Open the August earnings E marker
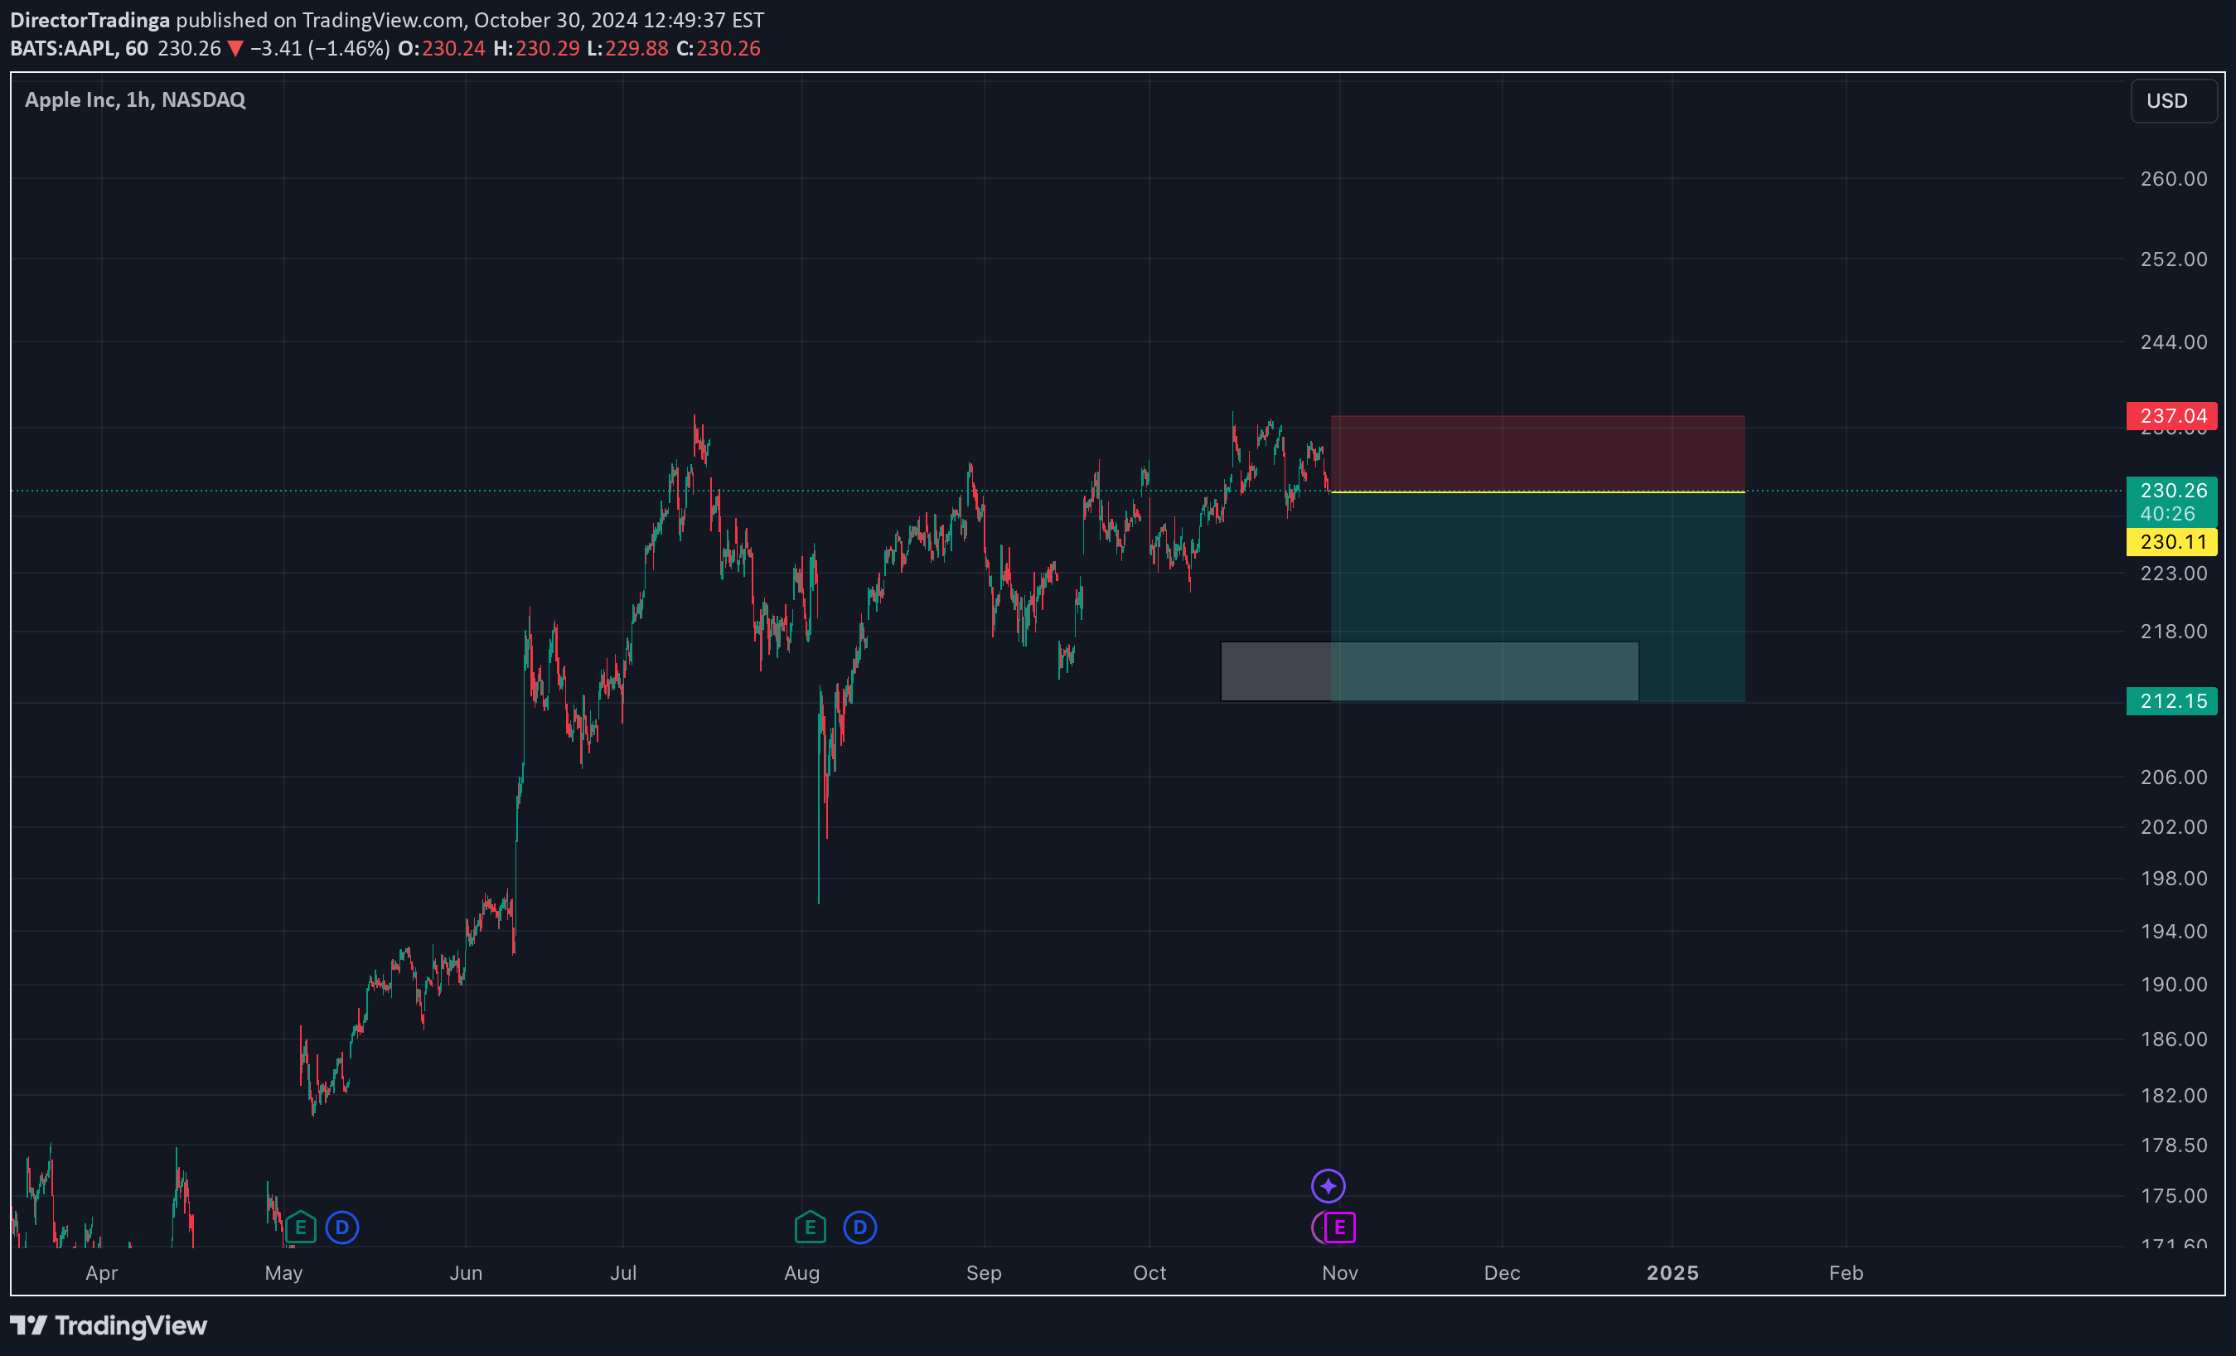The image size is (2236, 1356). [811, 1228]
